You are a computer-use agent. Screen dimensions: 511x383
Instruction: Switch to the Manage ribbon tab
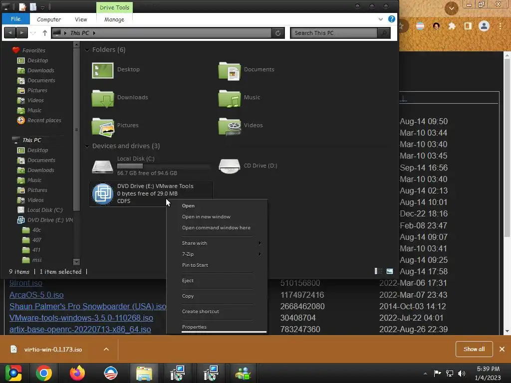pos(114,19)
